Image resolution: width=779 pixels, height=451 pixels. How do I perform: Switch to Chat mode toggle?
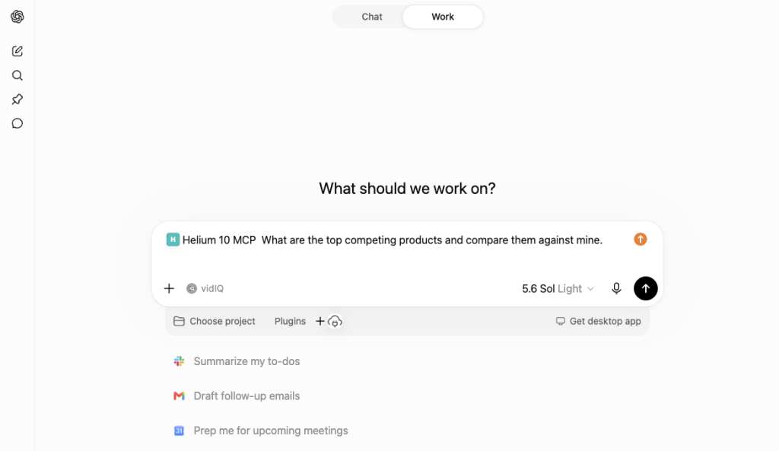371,17
